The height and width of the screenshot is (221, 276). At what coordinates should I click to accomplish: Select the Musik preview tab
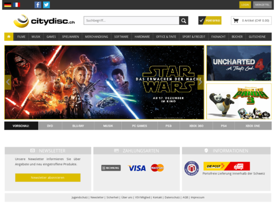click(x=108, y=126)
